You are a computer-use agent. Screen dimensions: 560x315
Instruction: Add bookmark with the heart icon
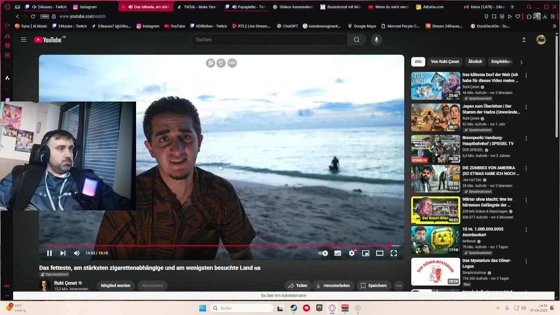(x=518, y=16)
